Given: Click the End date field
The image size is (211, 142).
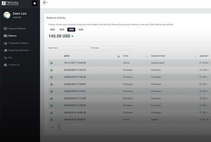Looking at the screenshot, I should 116,48.
